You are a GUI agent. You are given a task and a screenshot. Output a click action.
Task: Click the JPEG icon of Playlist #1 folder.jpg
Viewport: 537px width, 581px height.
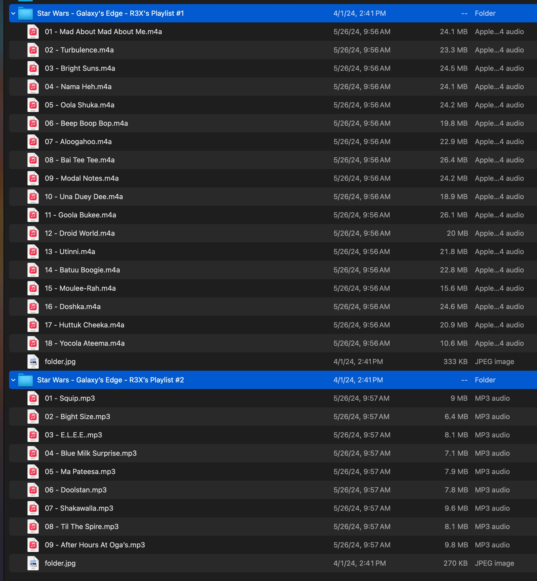tap(33, 362)
